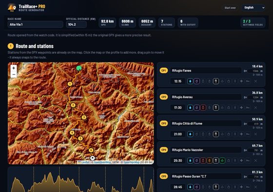Edit the Rifugio Fanes station name field
273x192 pixels.
pos(206,71)
